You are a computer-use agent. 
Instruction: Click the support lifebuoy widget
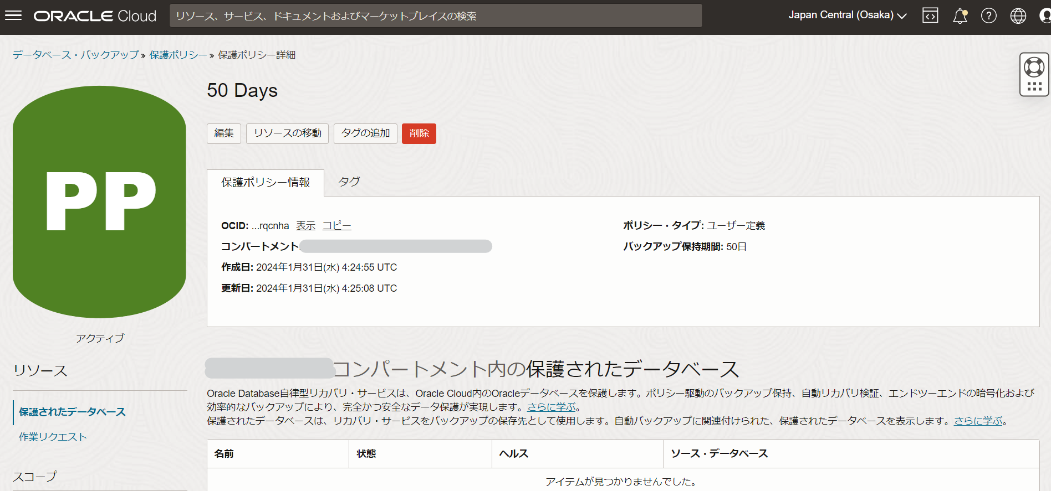coord(1034,68)
